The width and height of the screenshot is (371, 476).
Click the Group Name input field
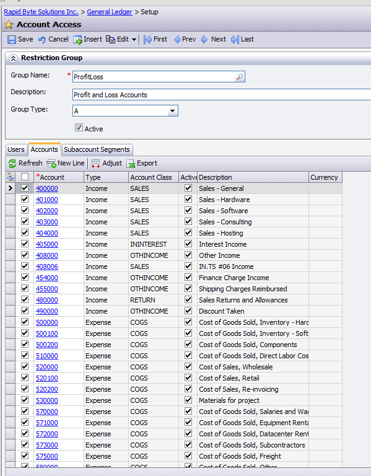(x=154, y=77)
